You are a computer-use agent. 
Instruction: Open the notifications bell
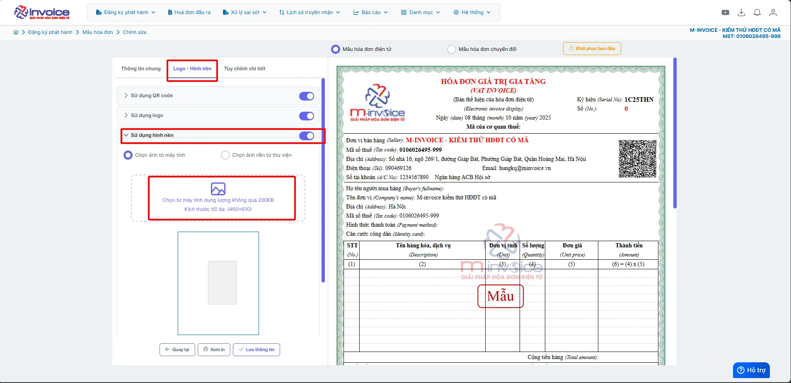click(757, 12)
